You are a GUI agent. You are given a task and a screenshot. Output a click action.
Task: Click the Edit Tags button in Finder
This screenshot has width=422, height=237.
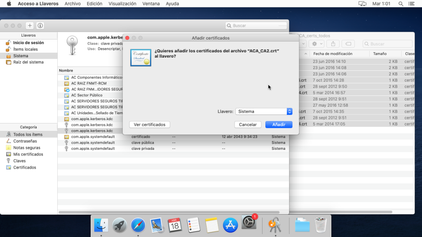(348, 44)
